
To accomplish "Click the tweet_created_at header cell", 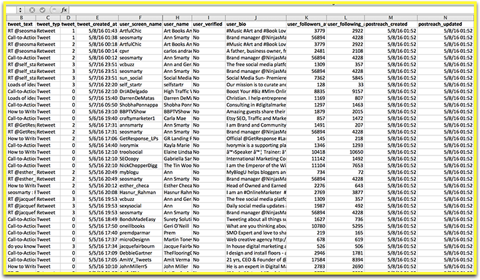I will point(98,24).
